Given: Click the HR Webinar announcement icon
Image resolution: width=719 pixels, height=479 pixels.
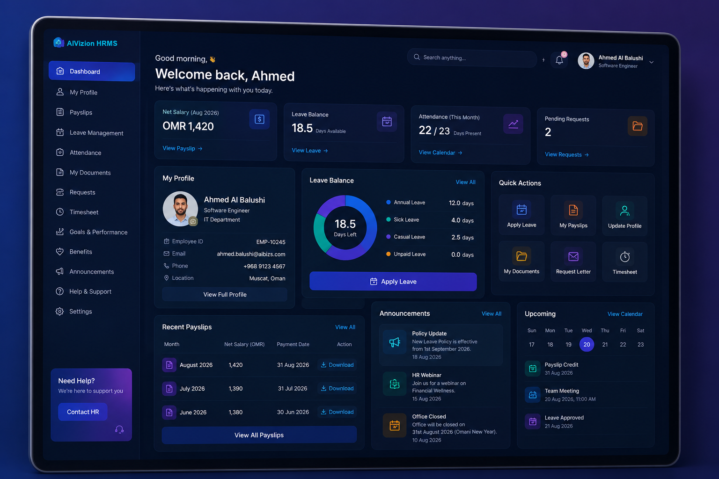Looking at the screenshot, I should [x=395, y=384].
